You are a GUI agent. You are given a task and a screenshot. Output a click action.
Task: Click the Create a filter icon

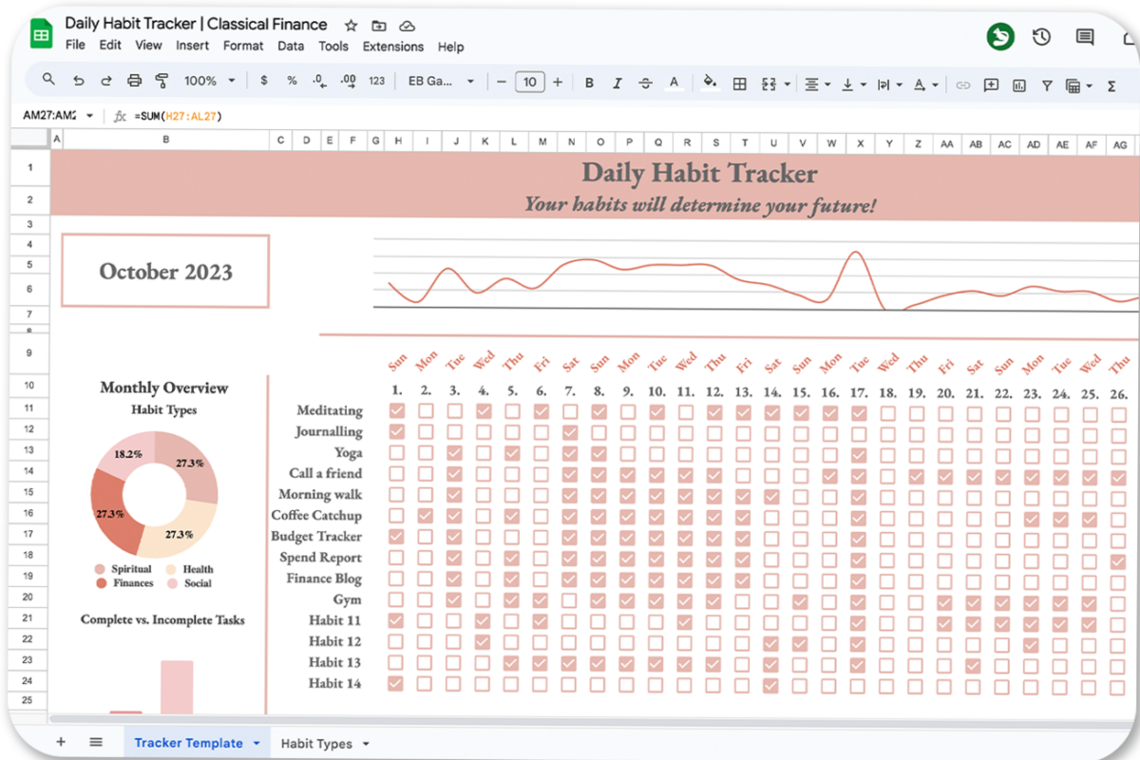point(1046,85)
